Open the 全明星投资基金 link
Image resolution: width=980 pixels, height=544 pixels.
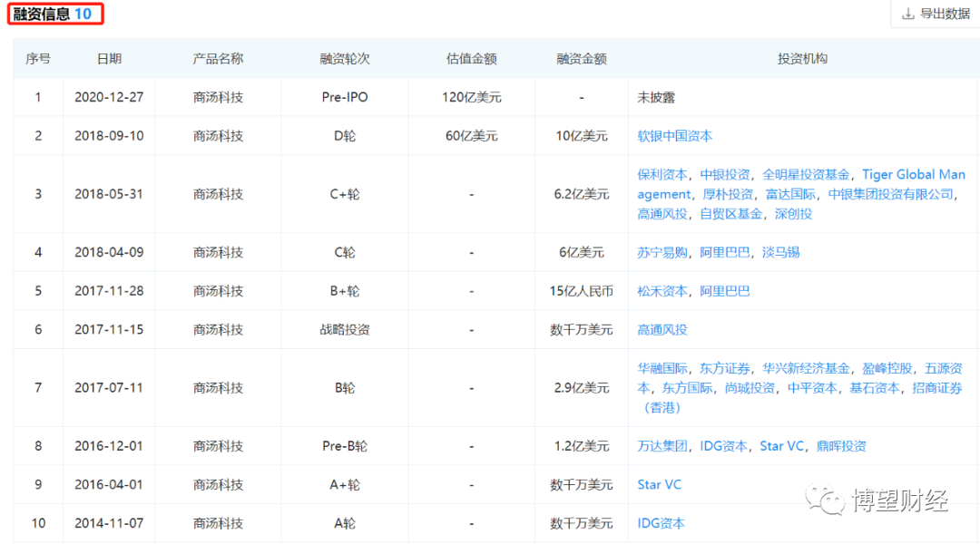point(806,175)
